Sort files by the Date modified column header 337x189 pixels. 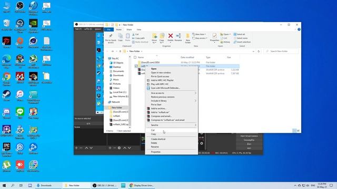(x=187, y=57)
